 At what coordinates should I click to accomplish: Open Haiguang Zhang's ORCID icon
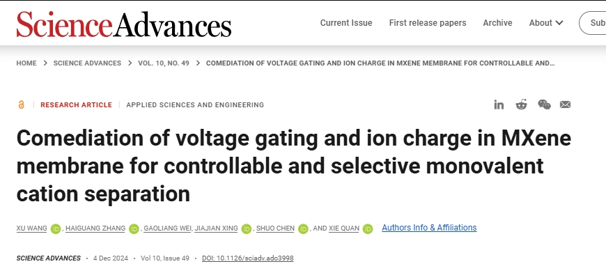[134, 229]
